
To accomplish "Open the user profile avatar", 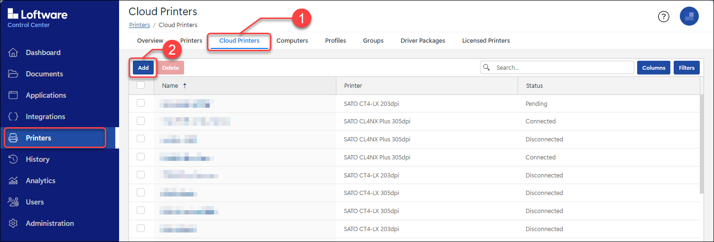I will click(689, 16).
